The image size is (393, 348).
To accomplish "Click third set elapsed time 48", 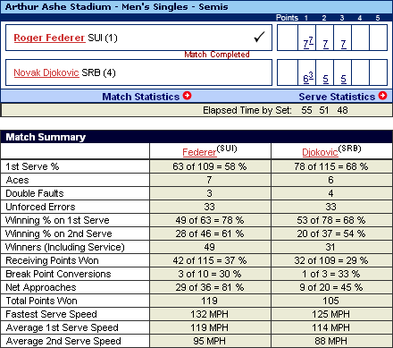I will (342, 110).
